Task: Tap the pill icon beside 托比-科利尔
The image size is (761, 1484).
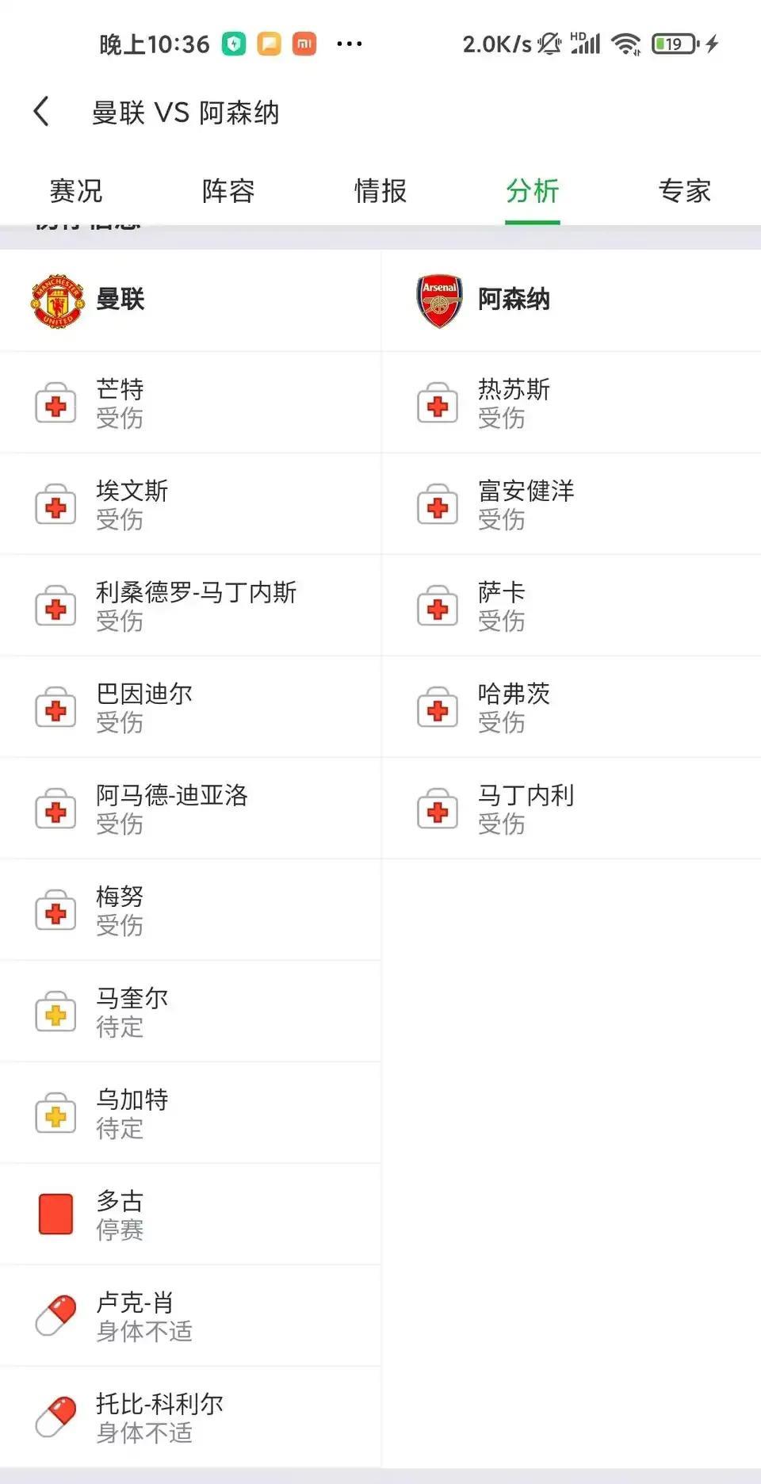Action: (55, 1417)
